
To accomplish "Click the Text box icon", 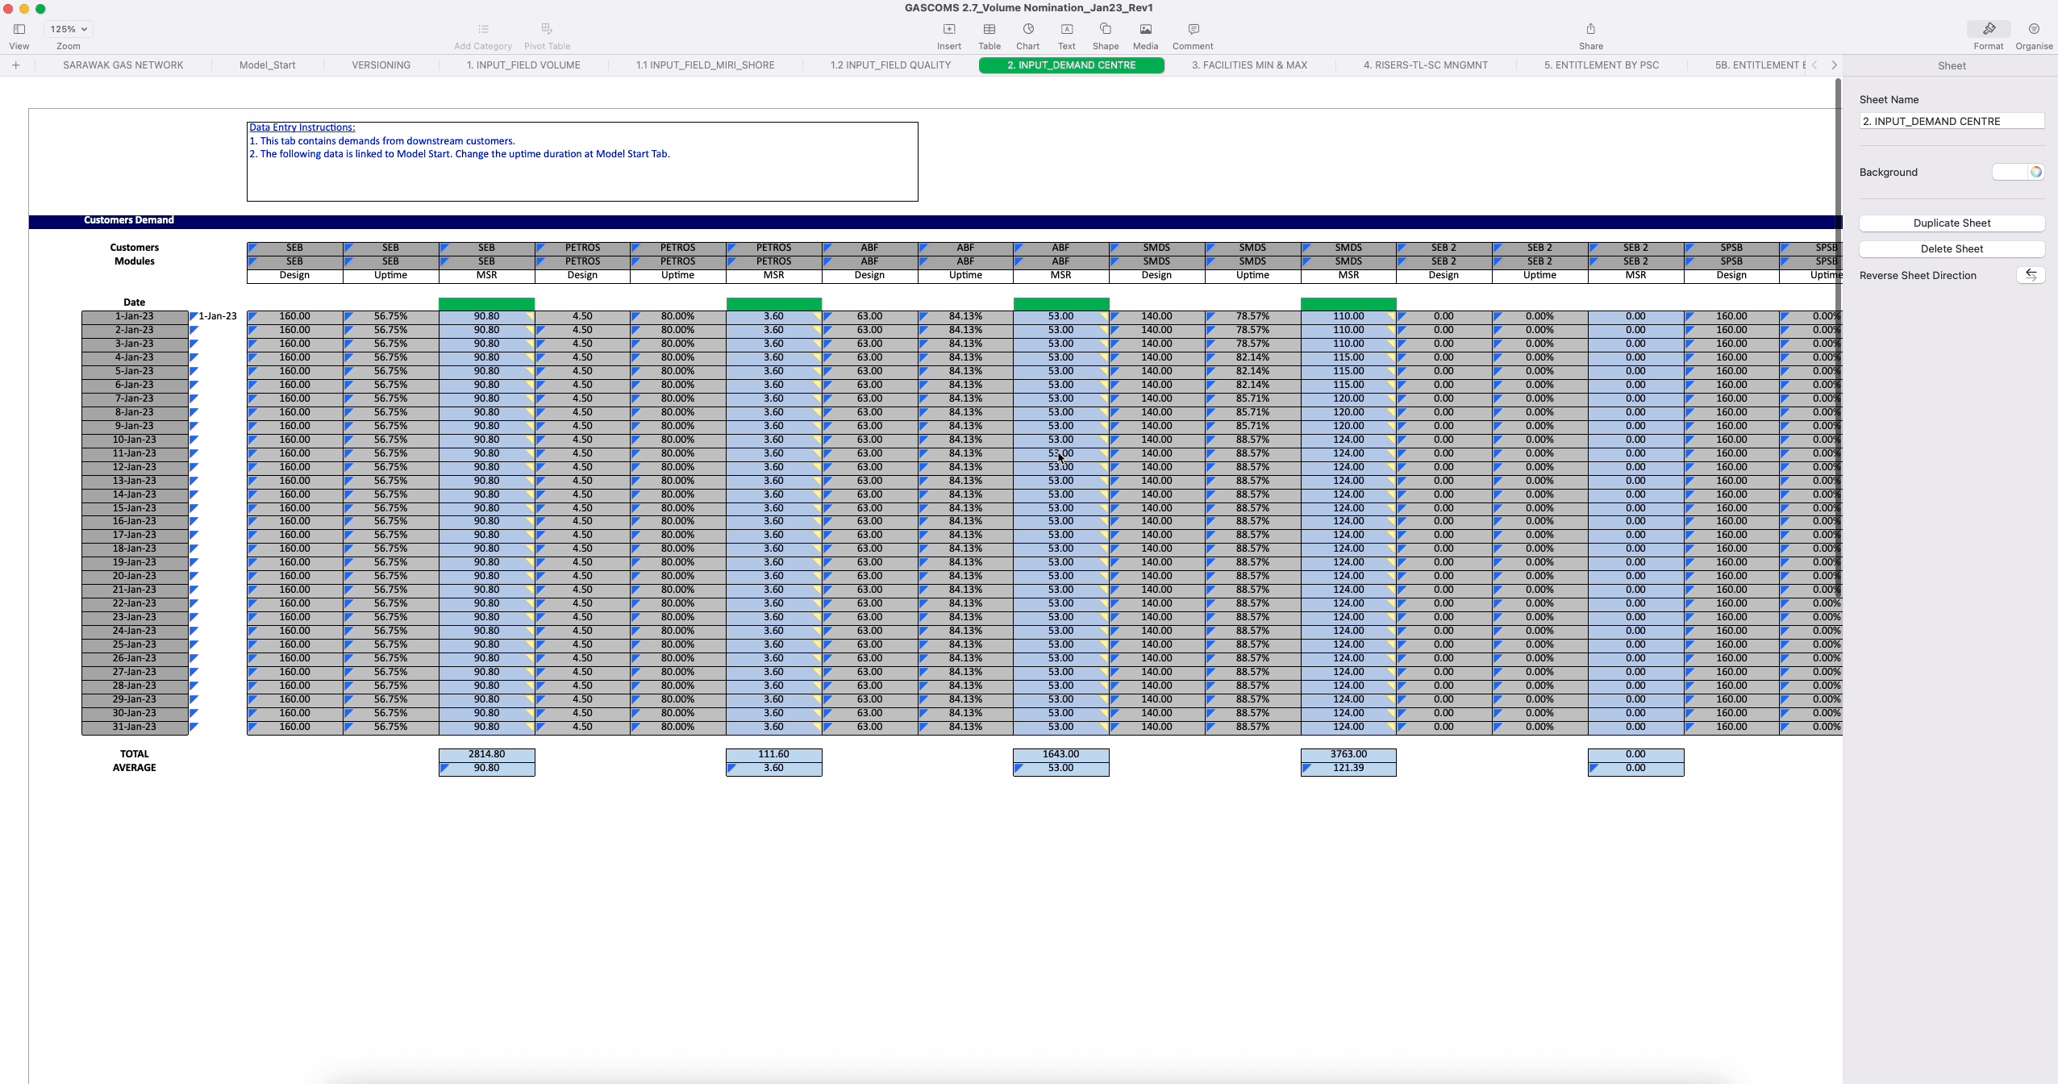I will tap(1066, 29).
